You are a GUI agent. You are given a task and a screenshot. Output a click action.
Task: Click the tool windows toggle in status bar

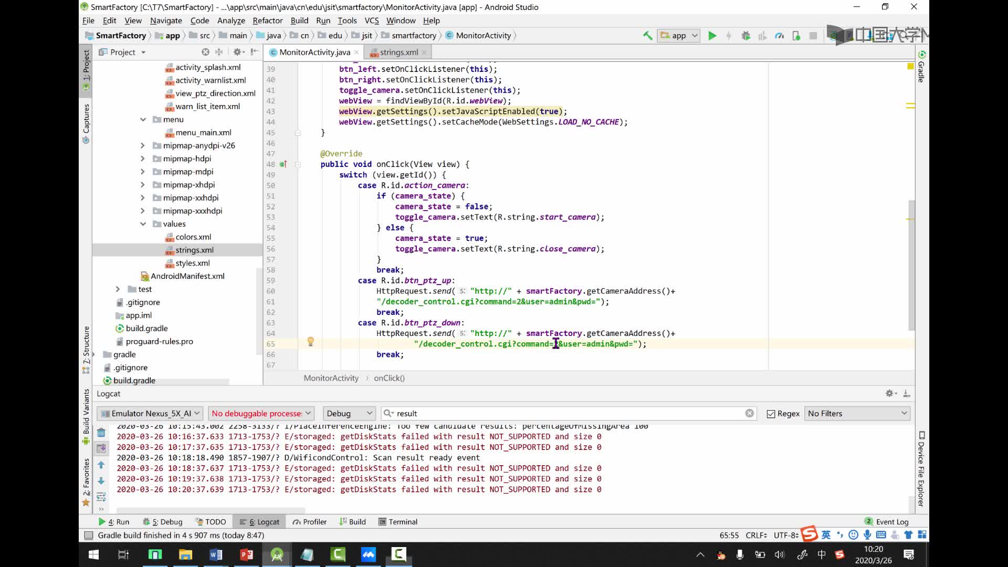click(x=89, y=535)
